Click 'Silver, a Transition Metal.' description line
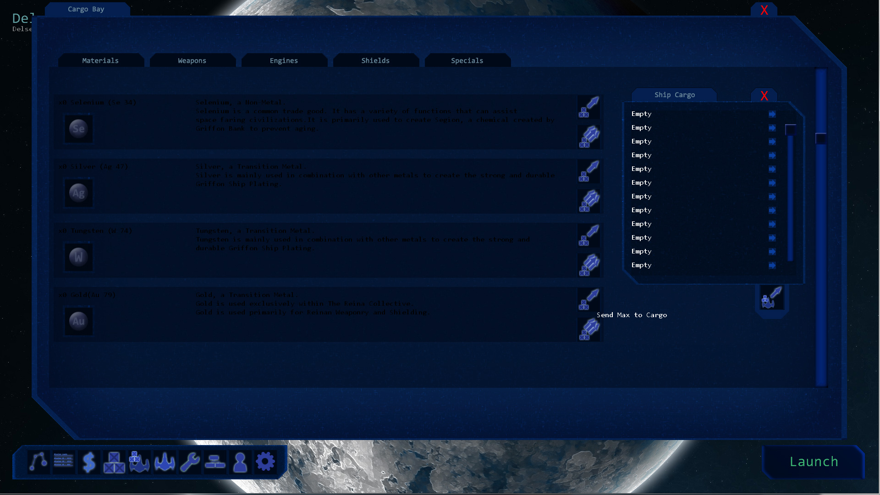 251,166
